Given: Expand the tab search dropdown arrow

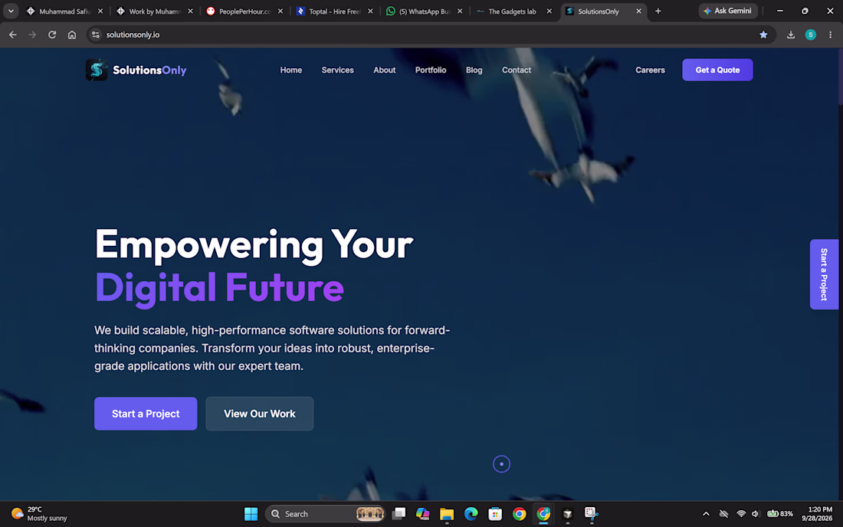Looking at the screenshot, I should coord(11,11).
